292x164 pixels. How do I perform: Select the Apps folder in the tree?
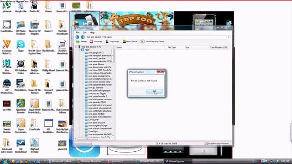pos(86,50)
